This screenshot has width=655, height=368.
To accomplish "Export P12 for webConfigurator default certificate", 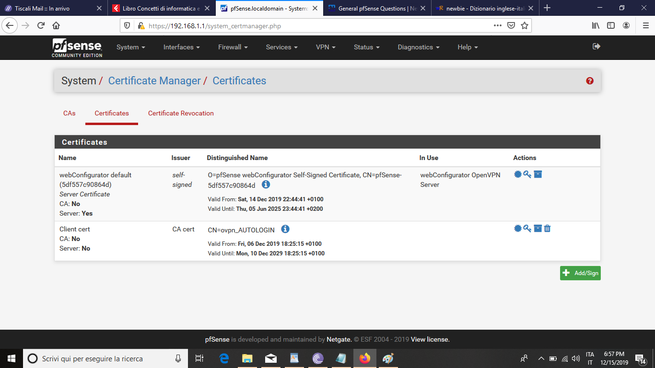I will point(538,174).
